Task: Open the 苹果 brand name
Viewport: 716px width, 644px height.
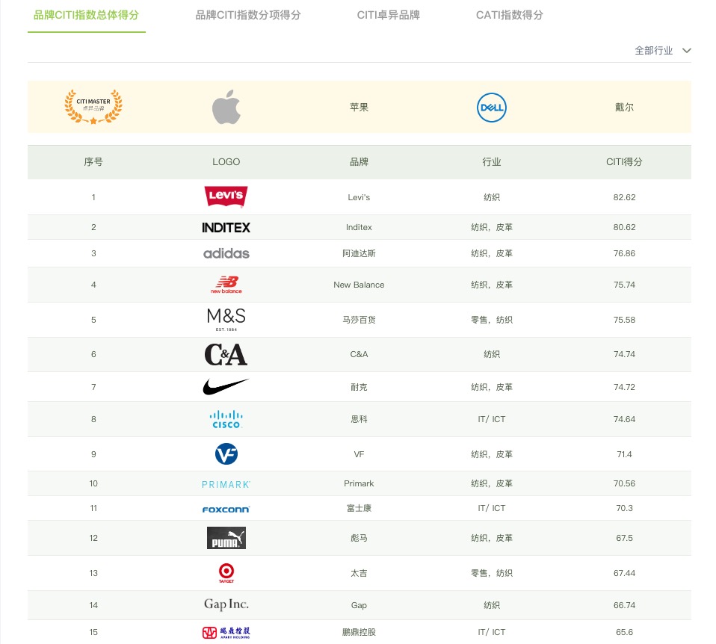Action: (x=359, y=108)
